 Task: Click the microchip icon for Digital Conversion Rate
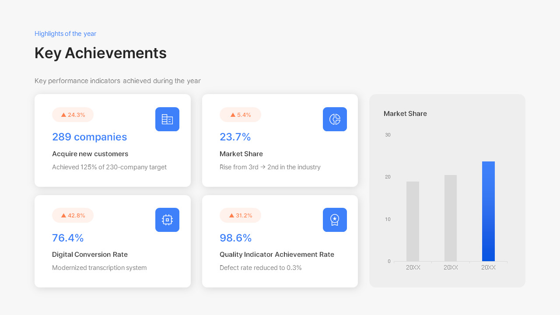[x=167, y=220]
